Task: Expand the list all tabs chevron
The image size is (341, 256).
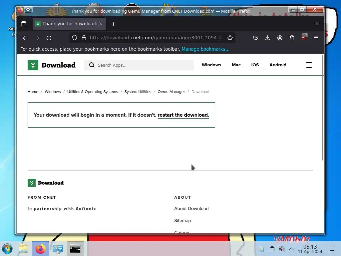Action: pyautogui.click(x=317, y=24)
